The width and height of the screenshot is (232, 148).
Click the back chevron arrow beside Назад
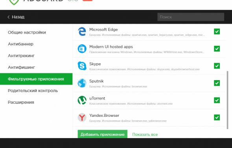click(x=9, y=17)
